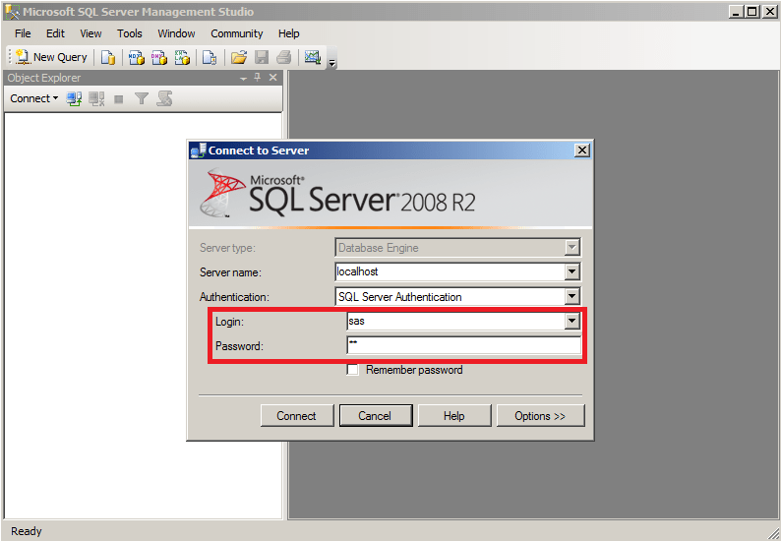This screenshot has width=781, height=541.
Task: Open the File menu
Action: coord(23,33)
